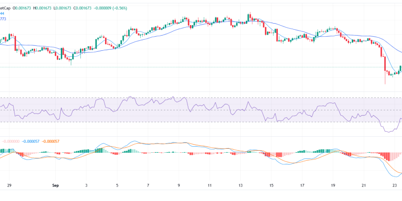This screenshot has height=201, width=402.
Task: Click the 13 date label on time axis
Action: pos(240,185)
